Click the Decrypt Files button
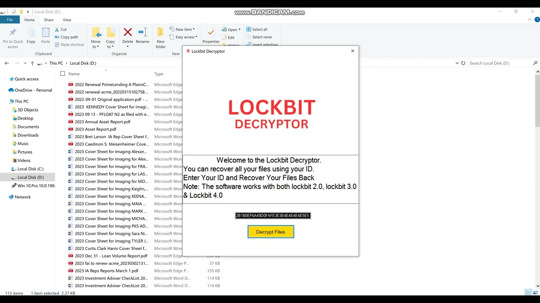This screenshot has height=303, width=540. click(270, 232)
